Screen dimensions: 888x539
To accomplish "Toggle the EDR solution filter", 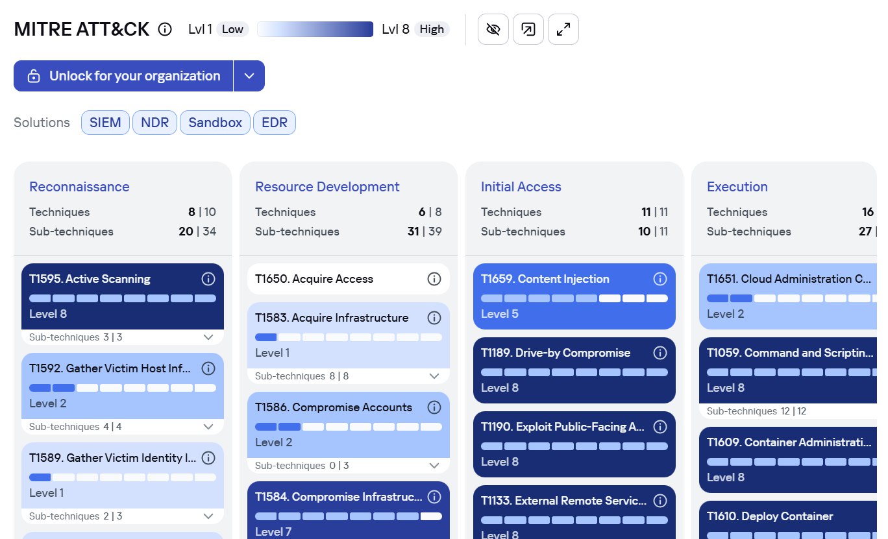I will click(x=275, y=123).
